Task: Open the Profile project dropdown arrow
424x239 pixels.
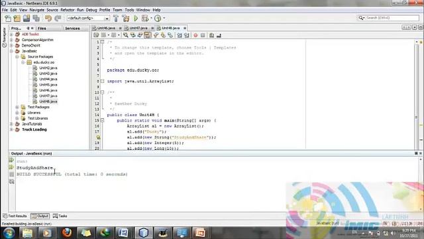Action: (164, 18)
